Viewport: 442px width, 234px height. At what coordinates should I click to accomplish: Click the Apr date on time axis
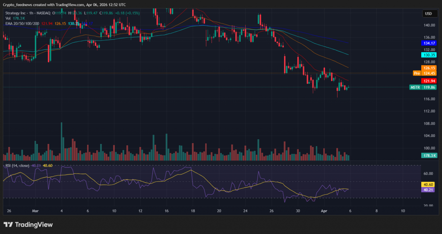pyautogui.click(x=324, y=211)
